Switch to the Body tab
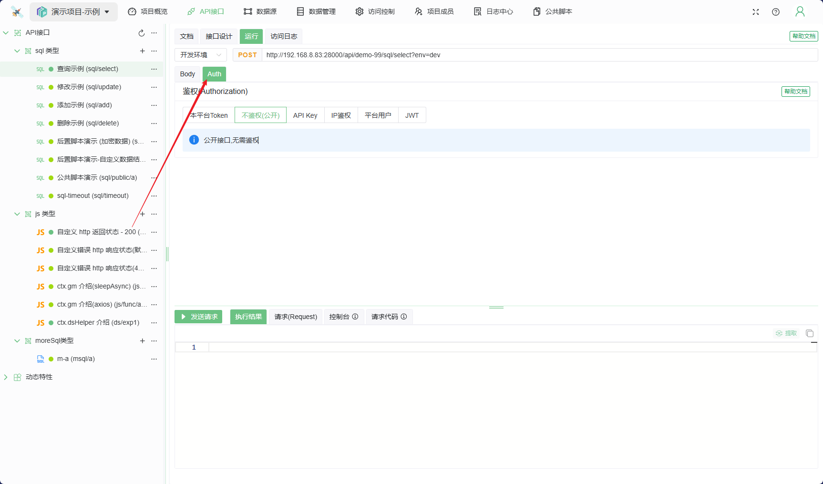The width and height of the screenshot is (823, 484). coord(187,74)
